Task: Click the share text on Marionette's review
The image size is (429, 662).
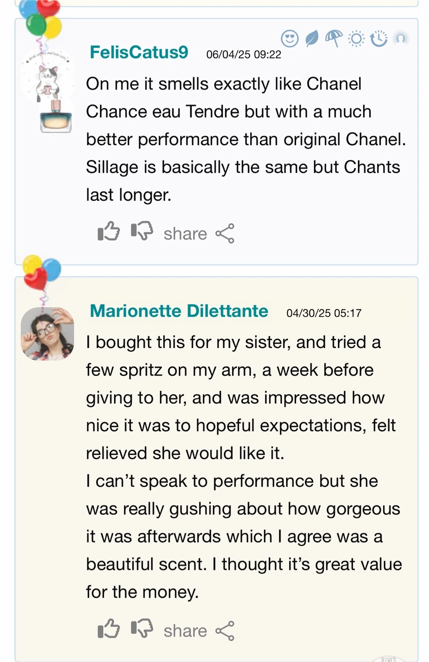Action: coord(185,631)
